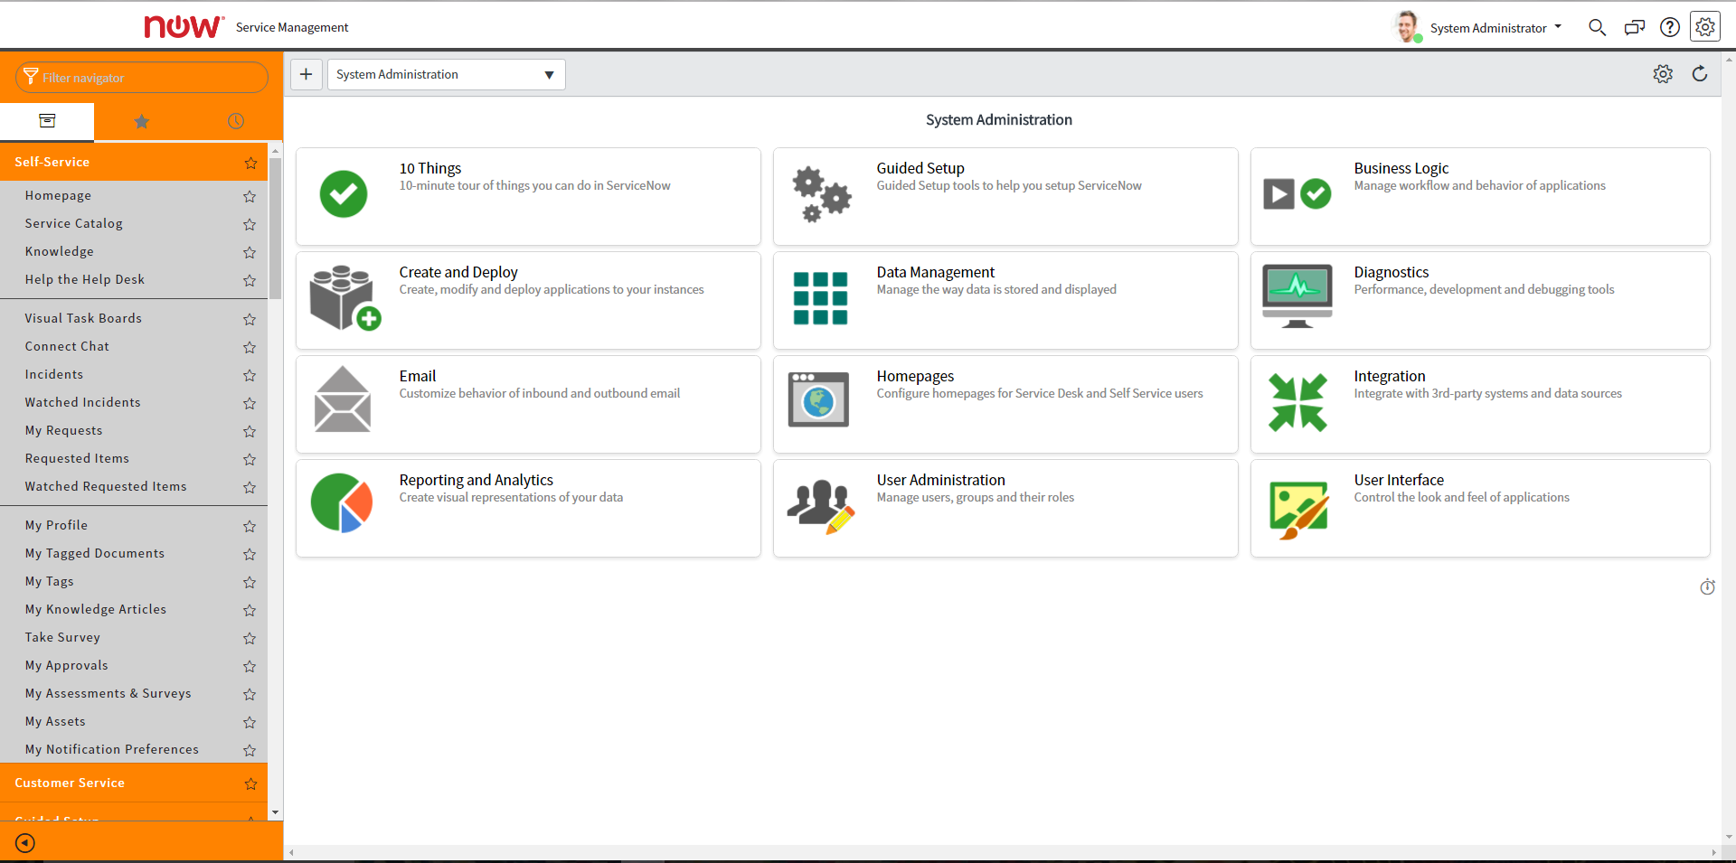Click horizontal scrollbar right arrow
This screenshot has height=863, width=1736.
click(x=1713, y=852)
